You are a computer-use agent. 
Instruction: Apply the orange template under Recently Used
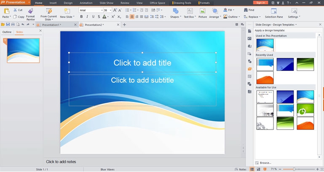265,78
